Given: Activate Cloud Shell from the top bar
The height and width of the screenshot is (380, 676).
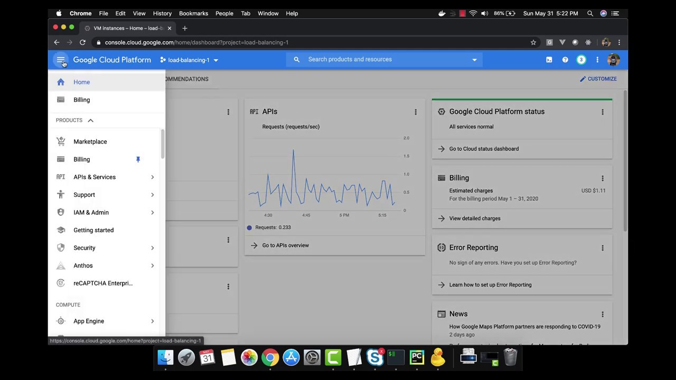Looking at the screenshot, I should click(x=549, y=60).
